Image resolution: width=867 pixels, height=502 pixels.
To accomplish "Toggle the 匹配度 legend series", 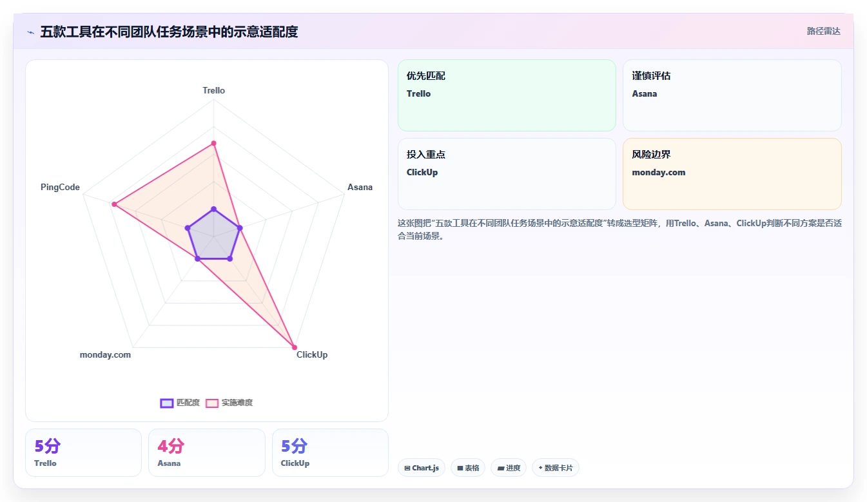I will tap(180, 403).
